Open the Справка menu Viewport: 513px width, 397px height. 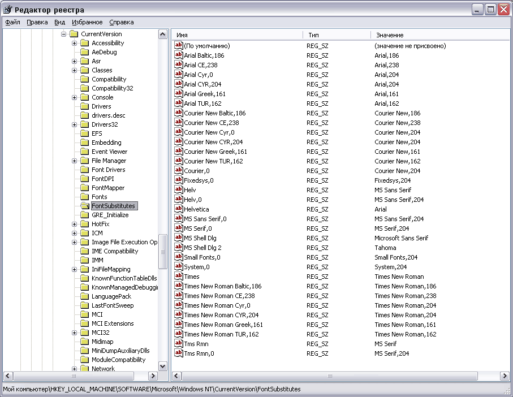(x=122, y=22)
